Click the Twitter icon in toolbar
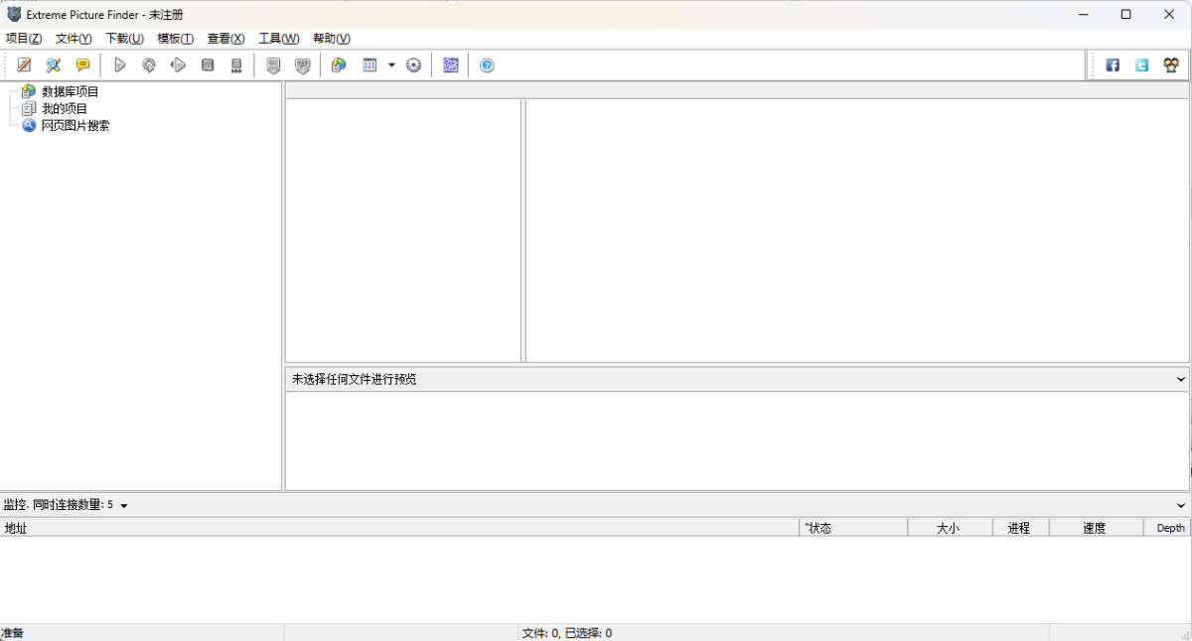Viewport: 1192px width, 641px height. (1142, 65)
